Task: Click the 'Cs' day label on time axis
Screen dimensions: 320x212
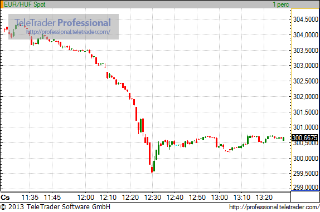Action: (x=6, y=198)
